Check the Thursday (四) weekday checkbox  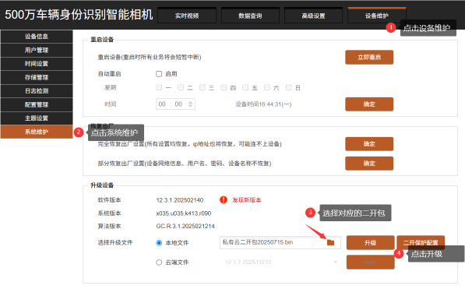224,87
